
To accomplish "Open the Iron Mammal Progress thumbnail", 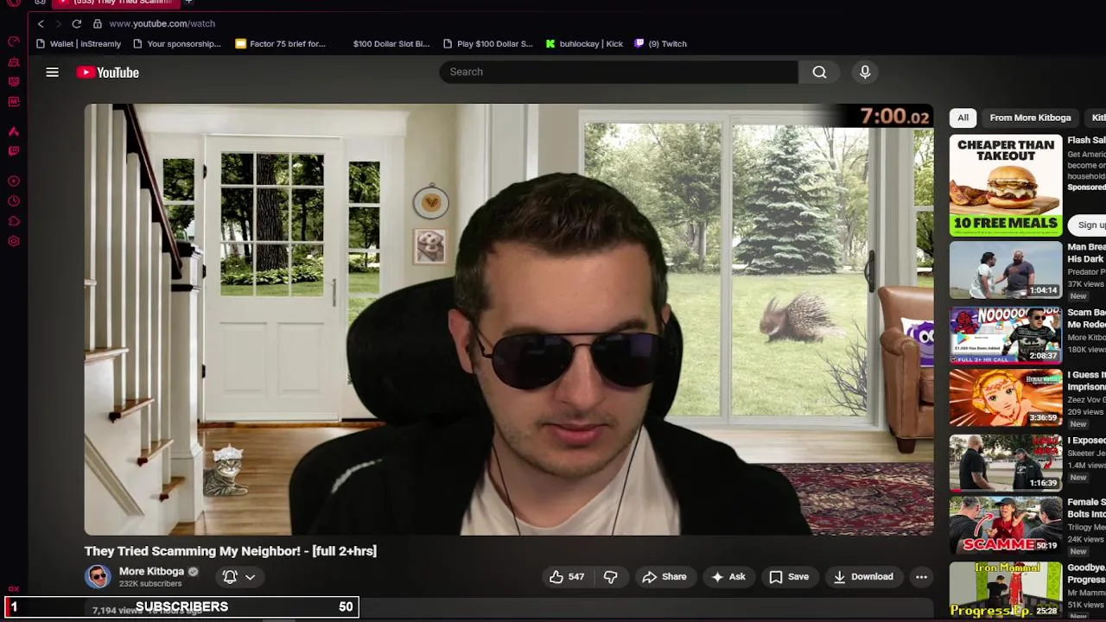I will (x=1006, y=590).
